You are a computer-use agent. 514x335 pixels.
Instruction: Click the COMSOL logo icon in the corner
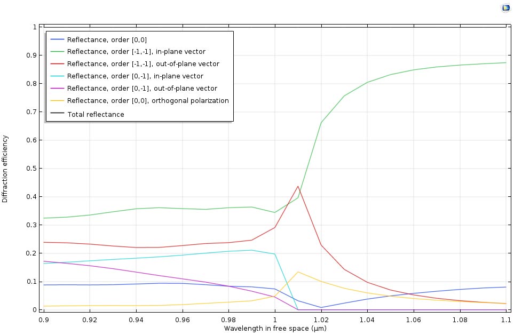point(505,8)
